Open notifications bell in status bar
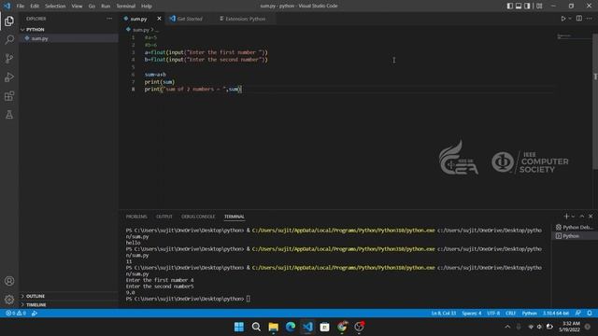This screenshot has height=336, width=598. click(590, 314)
